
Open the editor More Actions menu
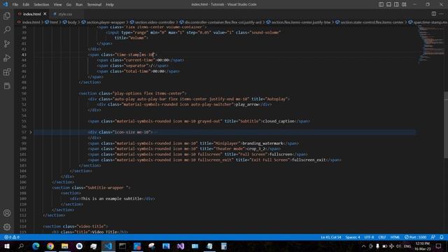pyautogui.click(x=442, y=14)
